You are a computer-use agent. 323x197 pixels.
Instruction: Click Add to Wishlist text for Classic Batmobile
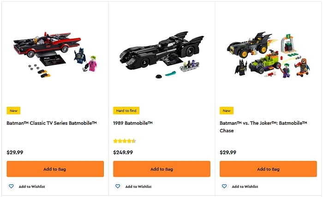[32, 186]
